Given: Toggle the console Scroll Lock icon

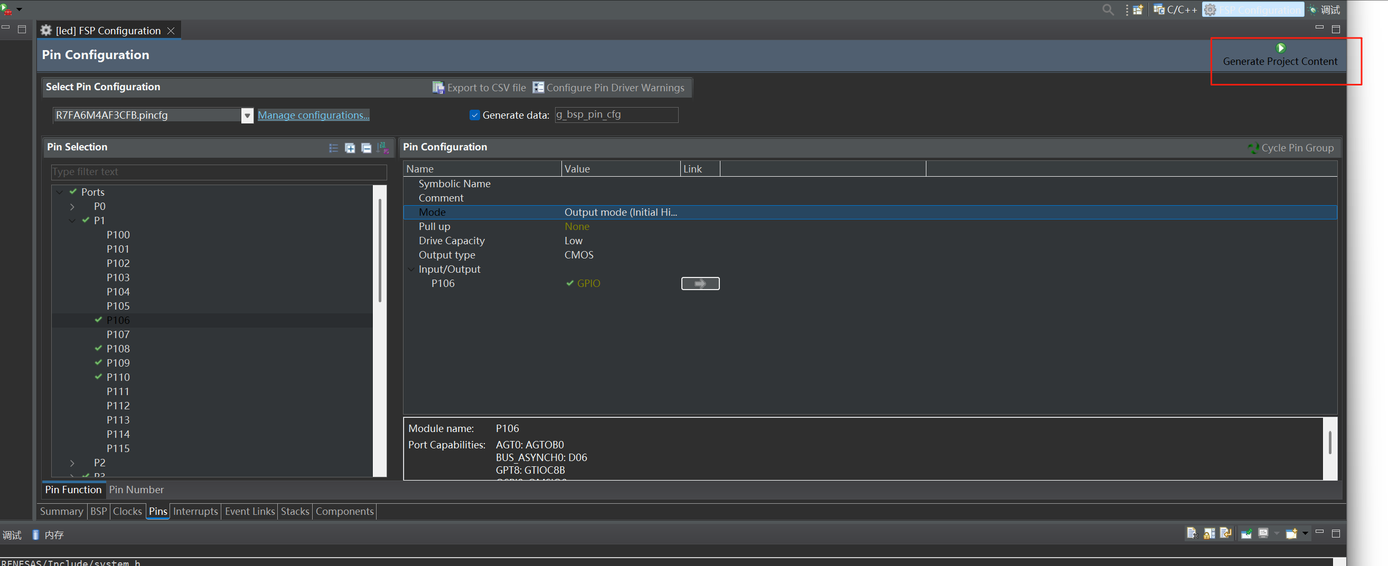Looking at the screenshot, I should (1209, 533).
